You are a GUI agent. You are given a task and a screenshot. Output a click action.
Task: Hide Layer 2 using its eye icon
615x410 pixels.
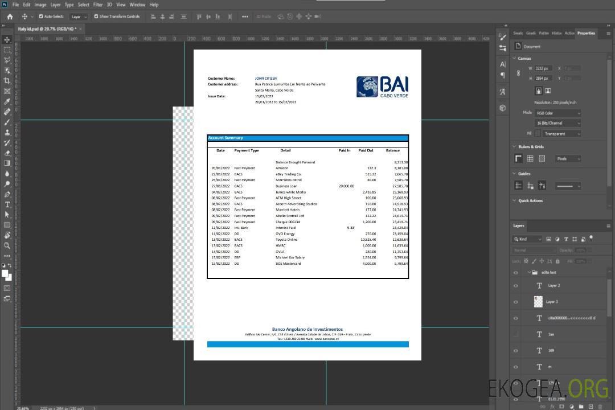[516, 286]
